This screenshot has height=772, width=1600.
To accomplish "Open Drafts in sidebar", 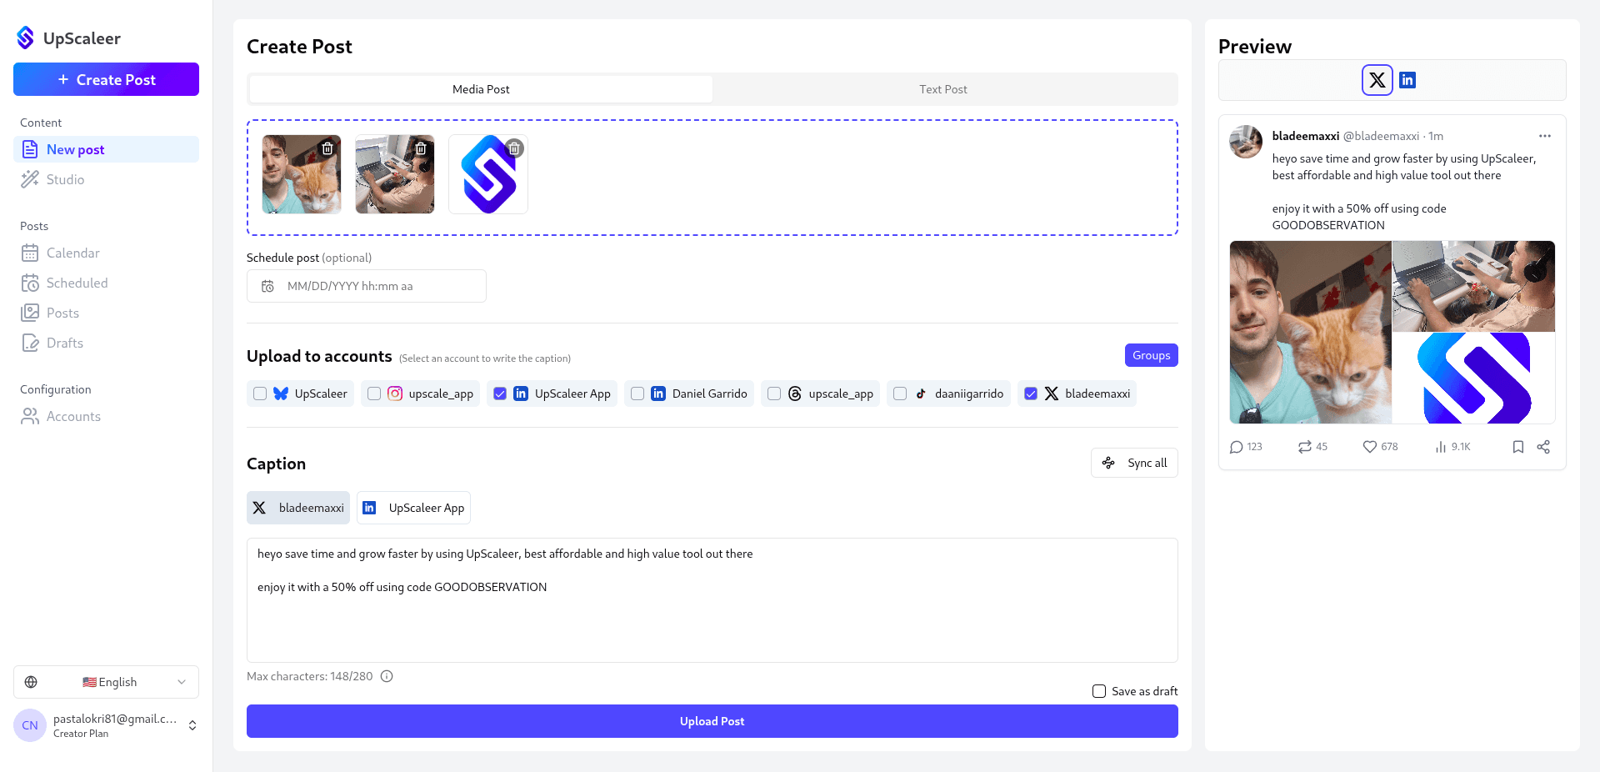I will click(106, 343).
